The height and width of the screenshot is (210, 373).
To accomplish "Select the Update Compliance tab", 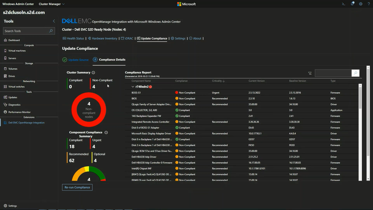I will 152,38.
